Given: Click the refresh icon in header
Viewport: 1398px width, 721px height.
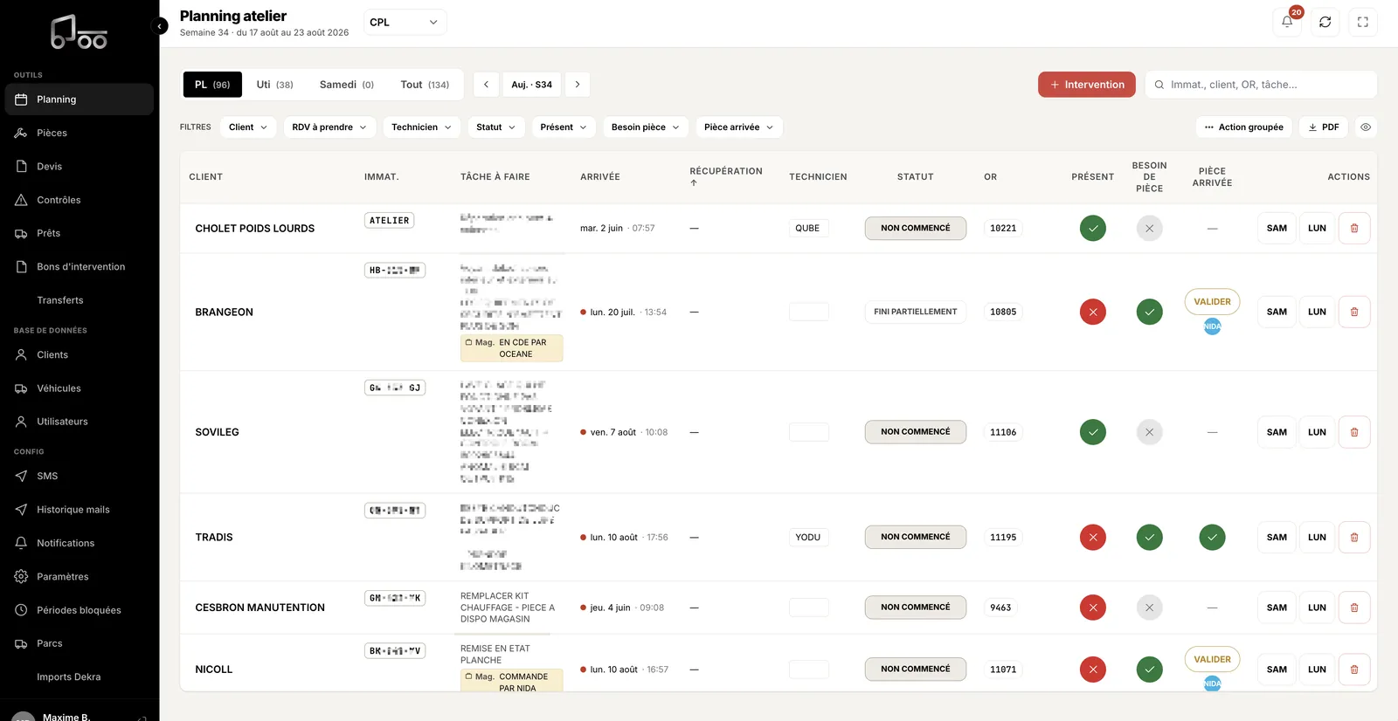Looking at the screenshot, I should tap(1325, 23).
